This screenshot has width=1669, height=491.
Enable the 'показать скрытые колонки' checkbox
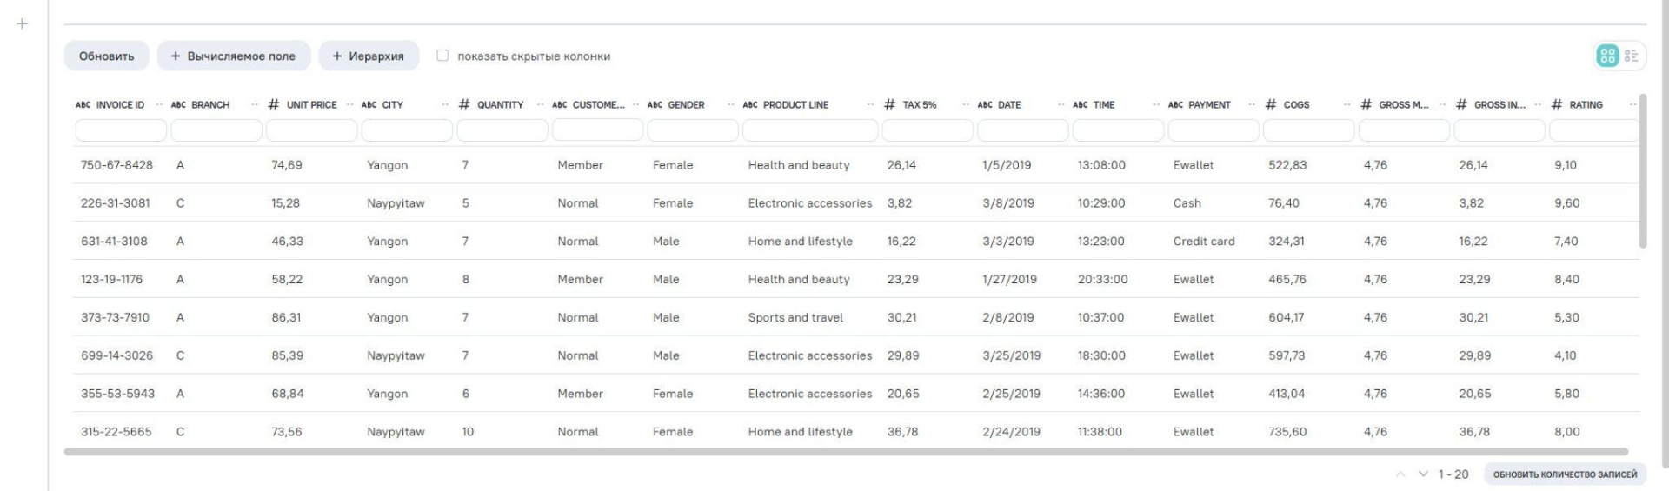click(442, 56)
